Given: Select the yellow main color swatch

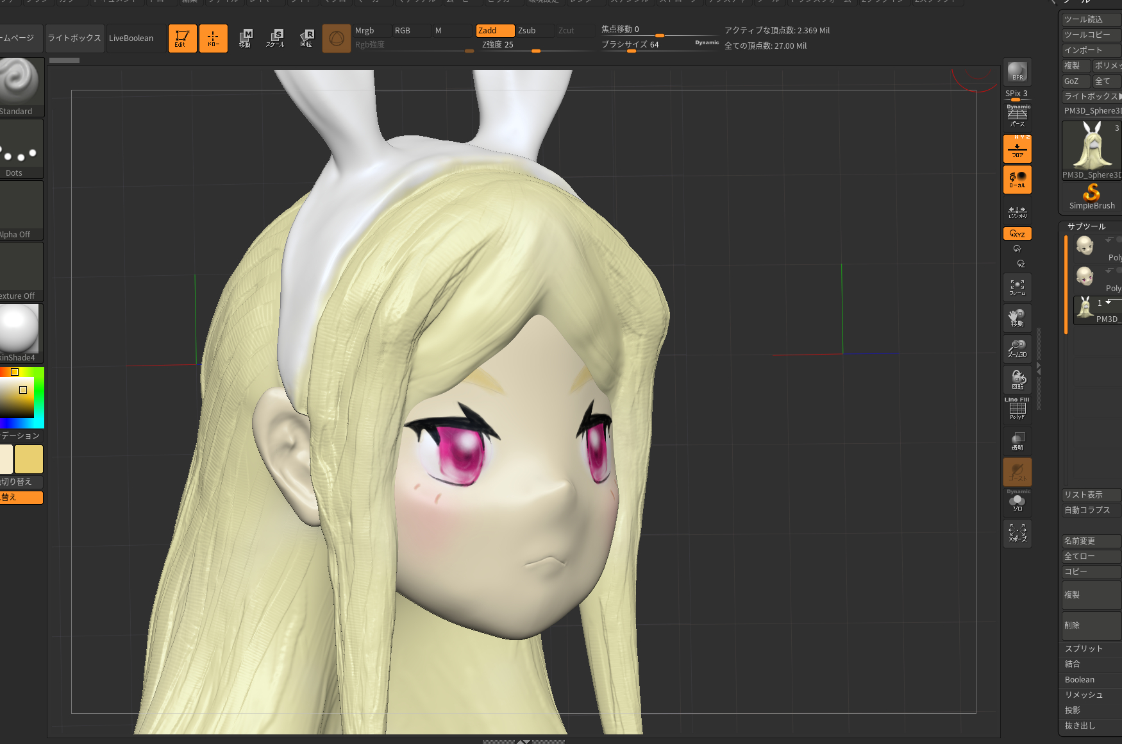Looking at the screenshot, I should pos(29,459).
